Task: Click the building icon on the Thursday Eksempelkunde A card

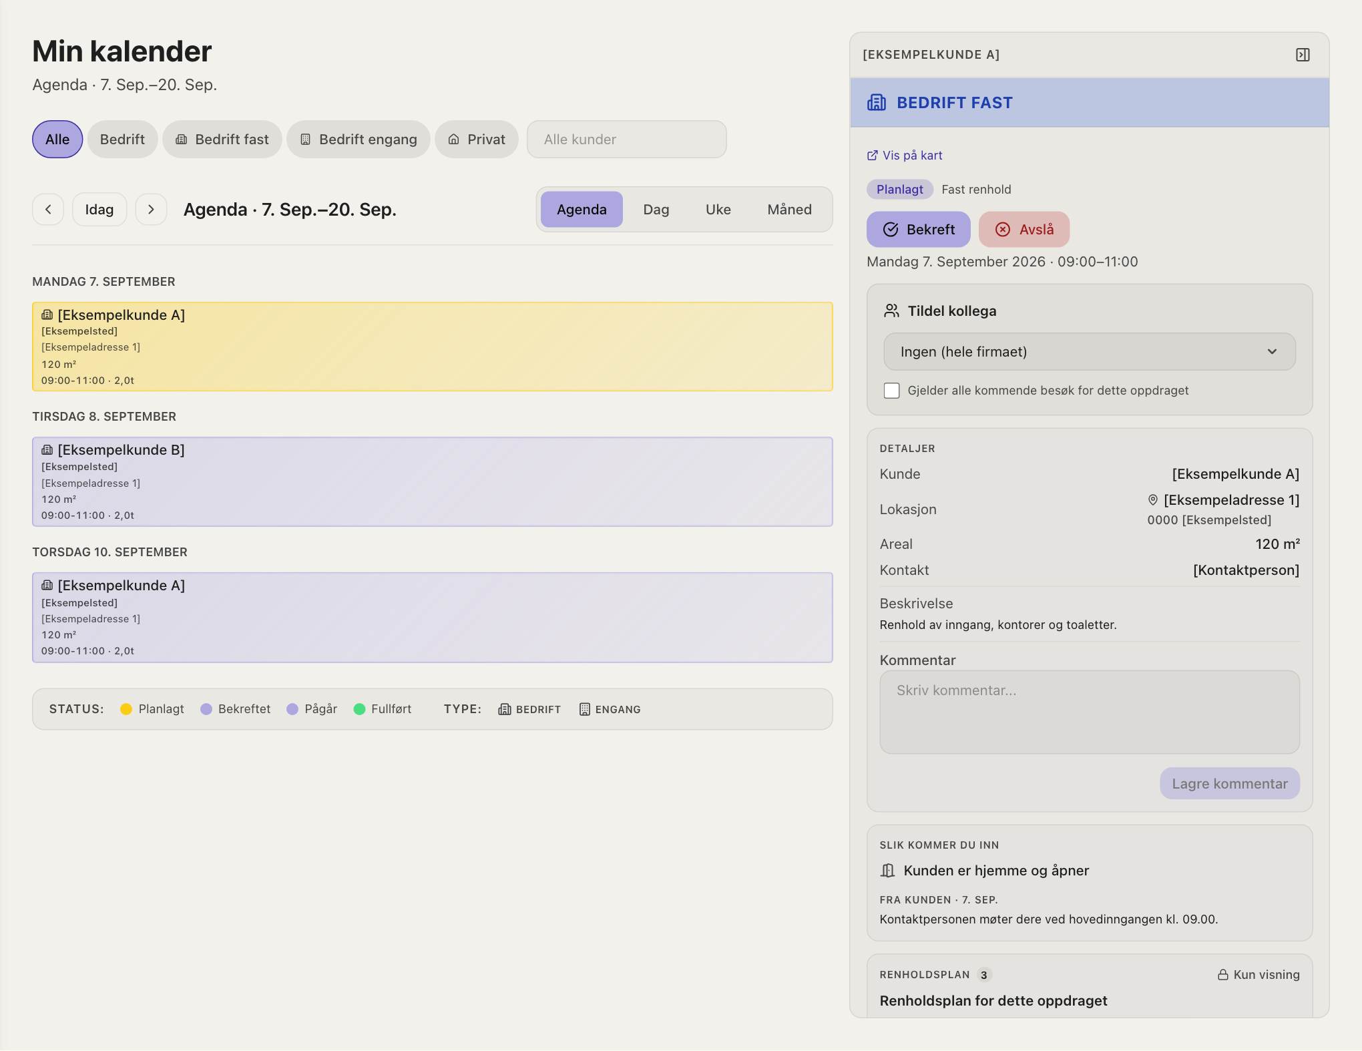Action: pyautogui.click(x=47, y=585)
